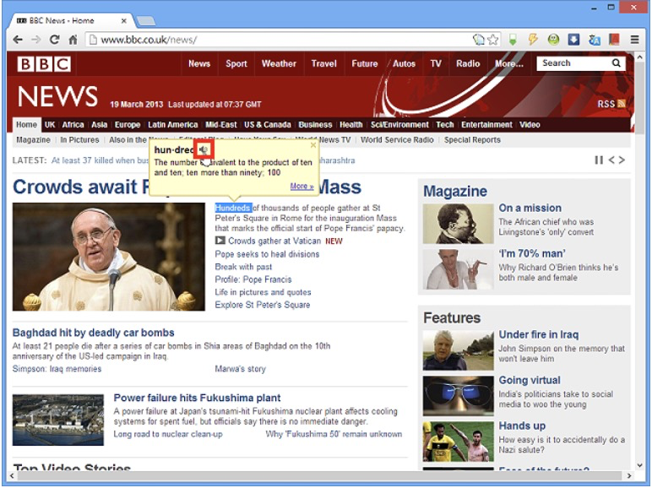Pause the latest news ticker
The image size is (652, 488).
[599, 160]
